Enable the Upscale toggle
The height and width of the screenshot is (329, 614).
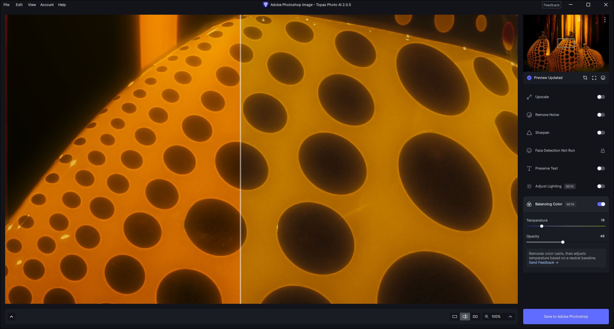[x=601, y=97]
